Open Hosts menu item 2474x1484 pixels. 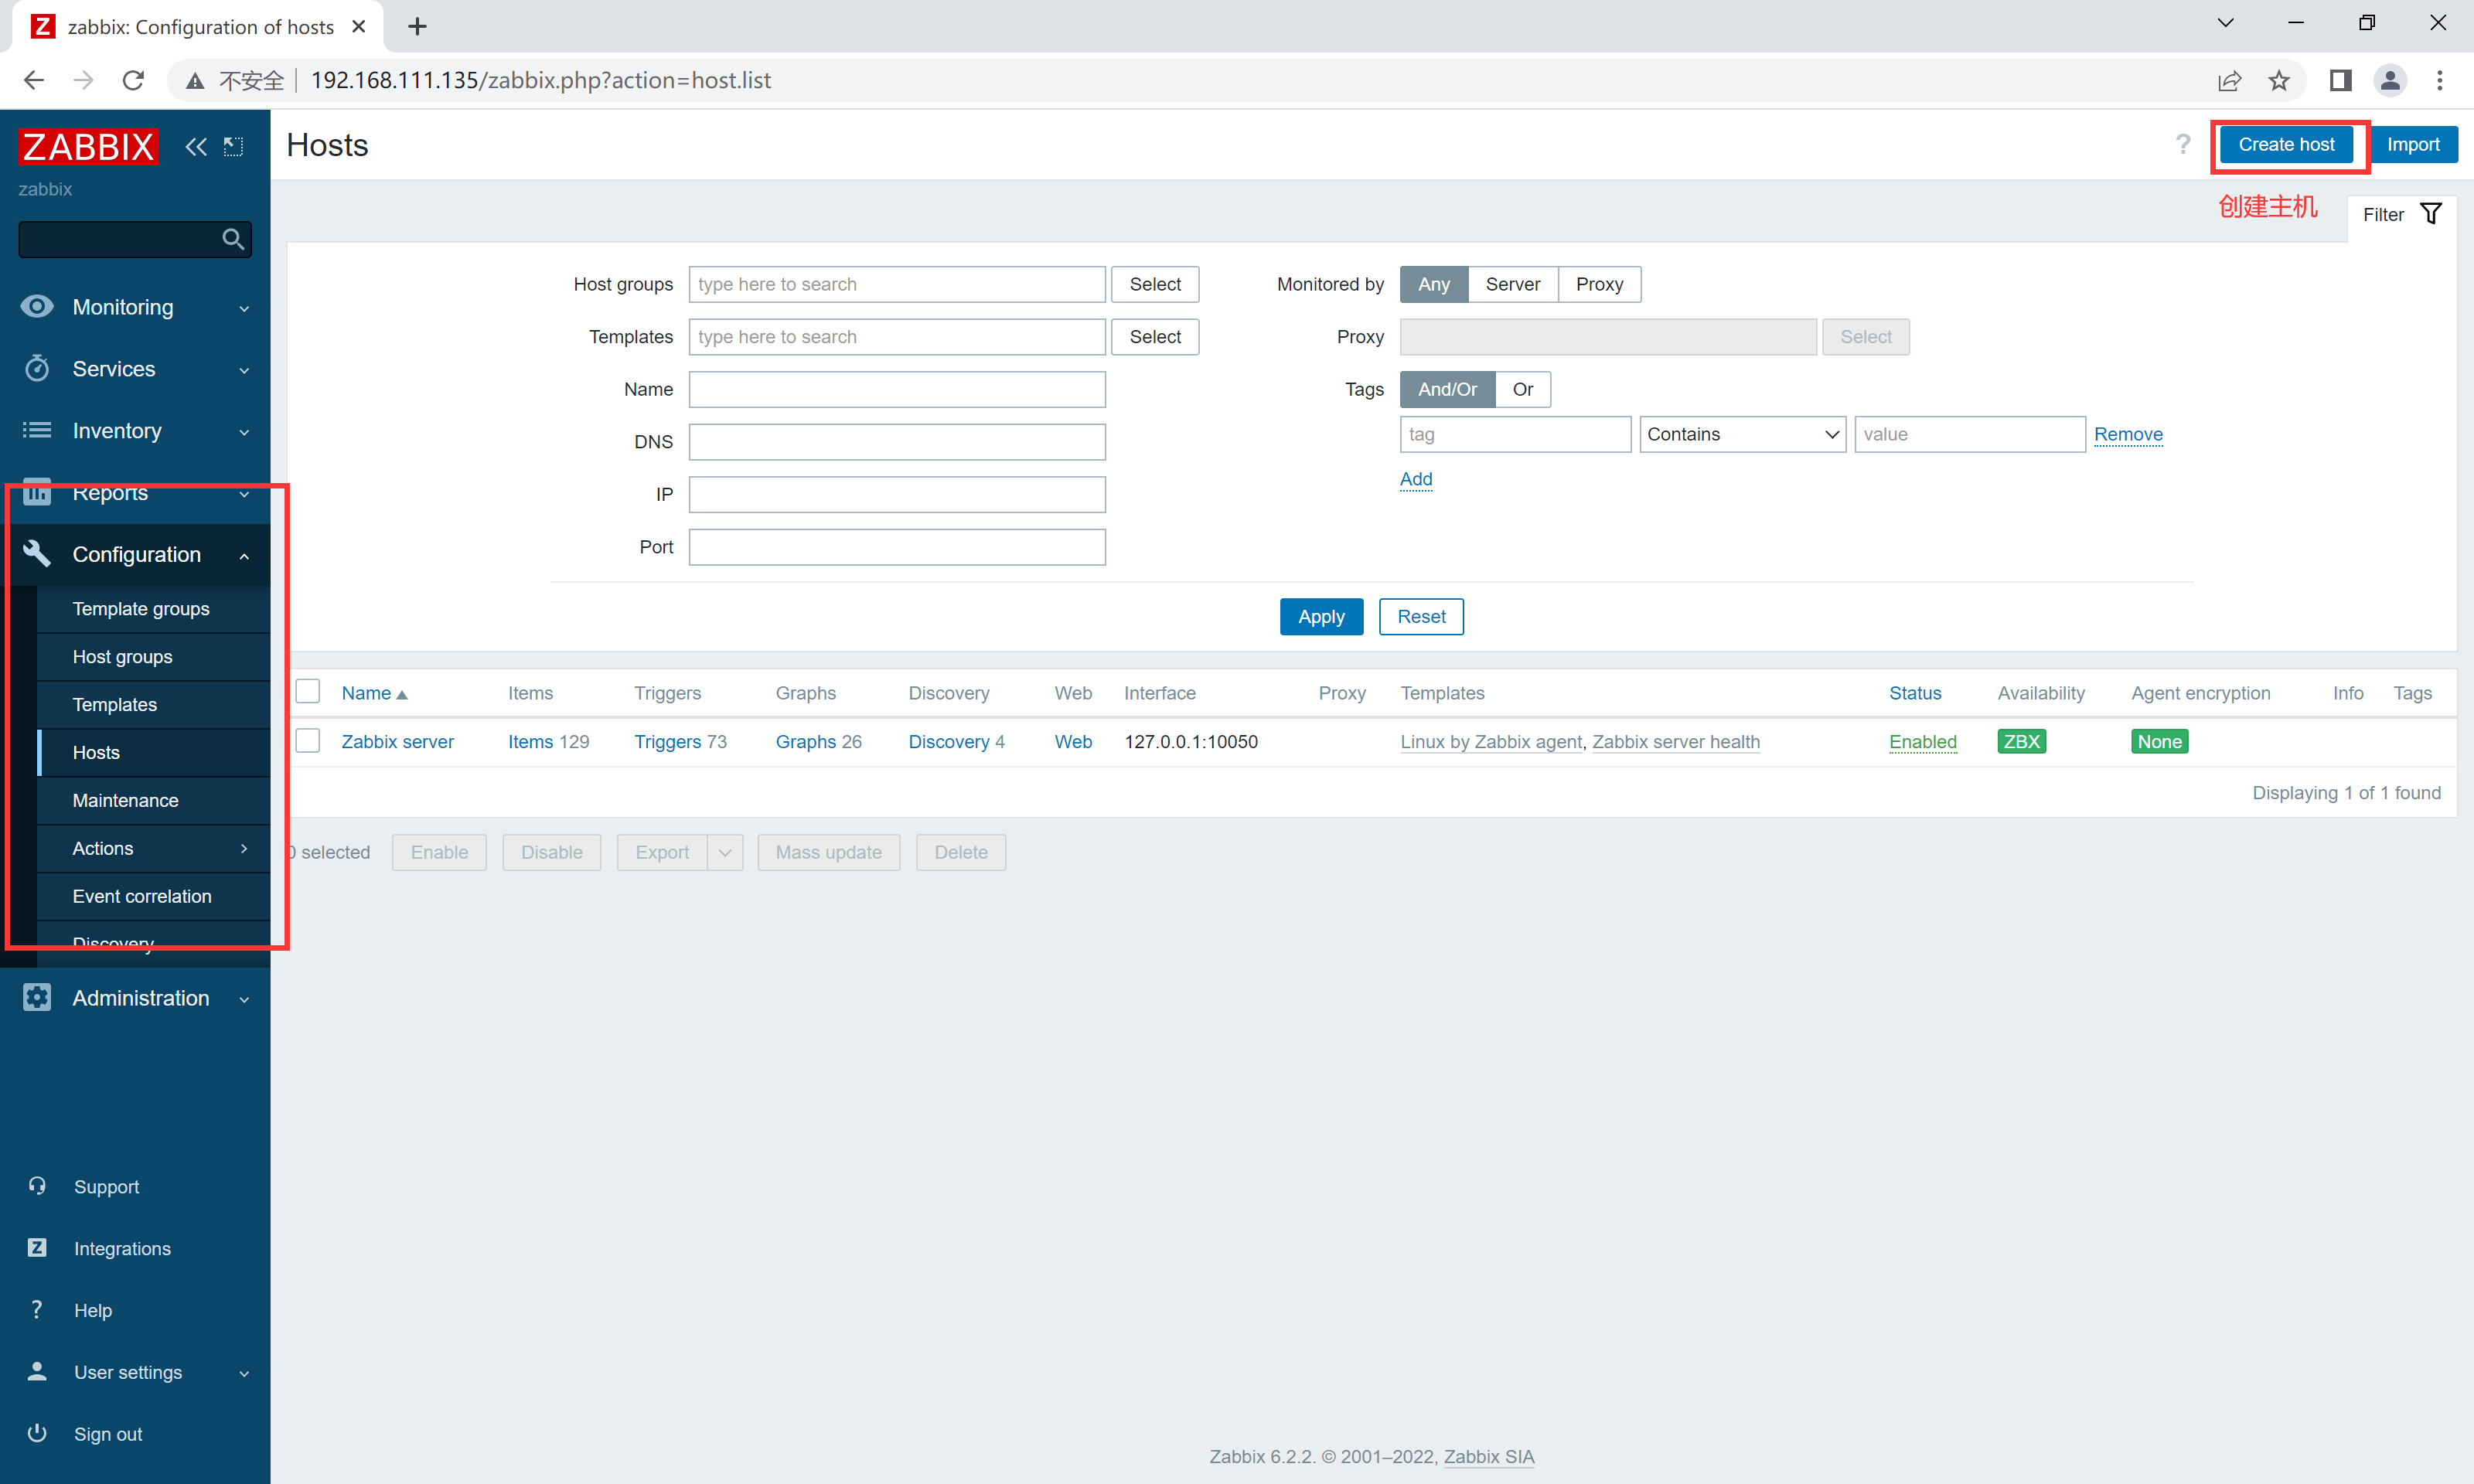click(153, 752)
